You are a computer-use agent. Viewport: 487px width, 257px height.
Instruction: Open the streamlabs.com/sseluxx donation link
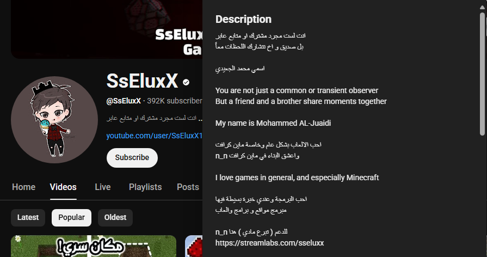tap(269, 243)
